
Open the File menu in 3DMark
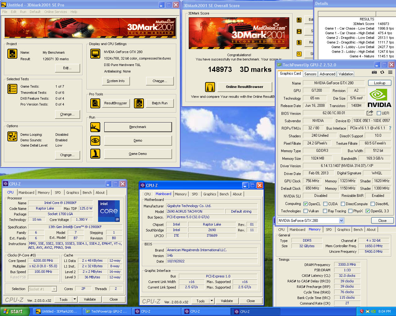pyautogui.click(x=5, y=12)
